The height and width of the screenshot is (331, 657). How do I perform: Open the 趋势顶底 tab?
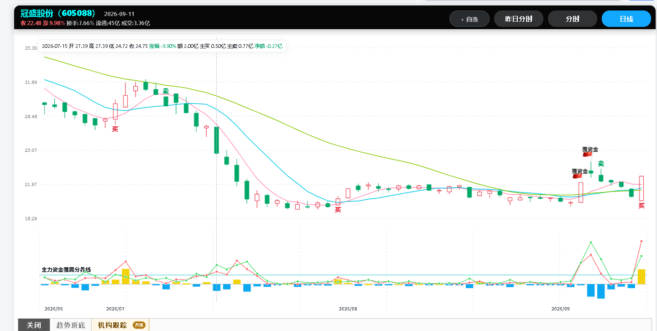click(x=70, y=325)
